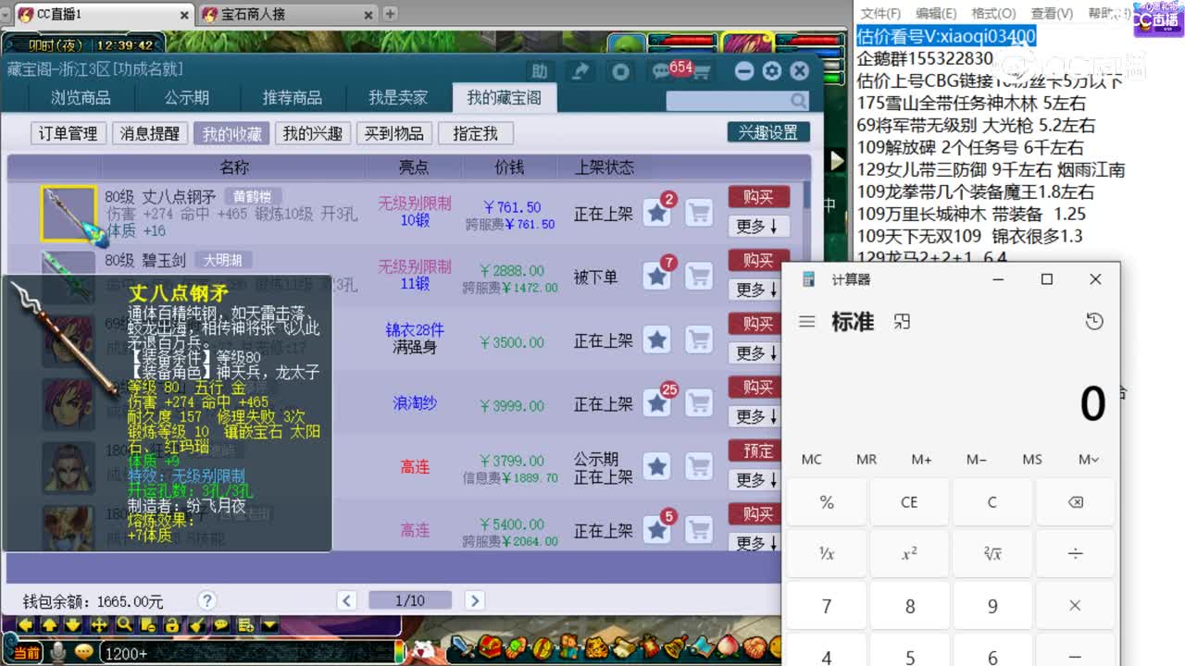The height and width of the screenshot is (666, 1185).
Task: Select the magnifier icon in the game edit toolbar
Action: [126, 624]
